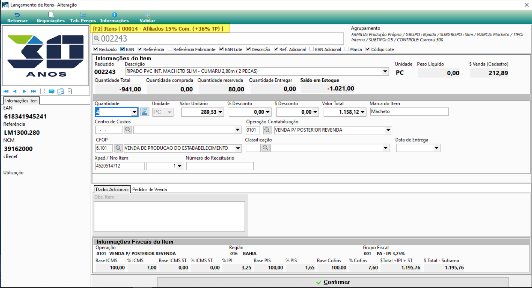
Task: Click the Número do Receituário field
Action: click(220, 166)
